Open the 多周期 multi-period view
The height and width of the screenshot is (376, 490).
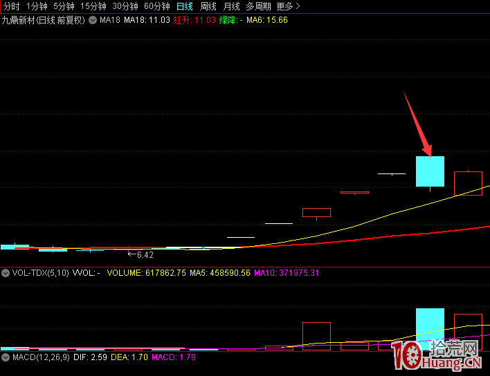[258, 6]
